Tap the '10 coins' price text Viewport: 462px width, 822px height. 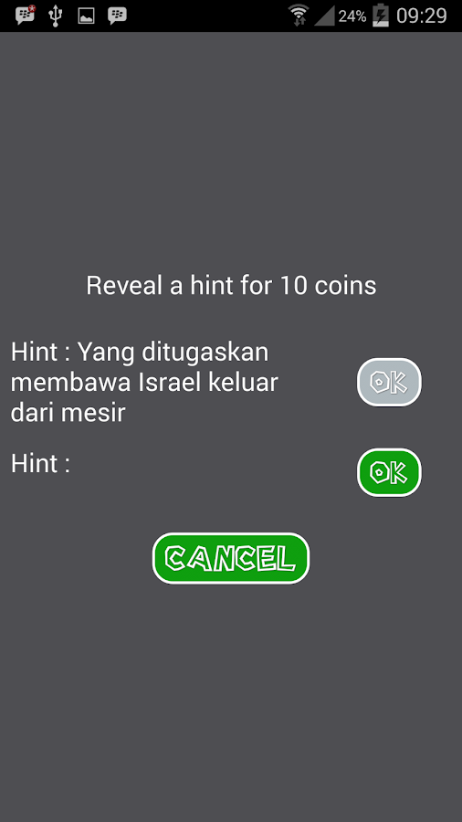point(329,286)
